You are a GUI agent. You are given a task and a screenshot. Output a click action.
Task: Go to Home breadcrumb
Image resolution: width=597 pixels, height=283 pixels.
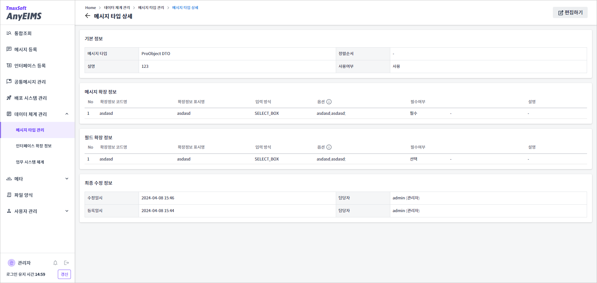[x=90, y=7]
